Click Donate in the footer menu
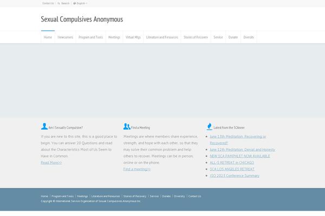Viewport: 325px width, 216px height. pos(166,196)
